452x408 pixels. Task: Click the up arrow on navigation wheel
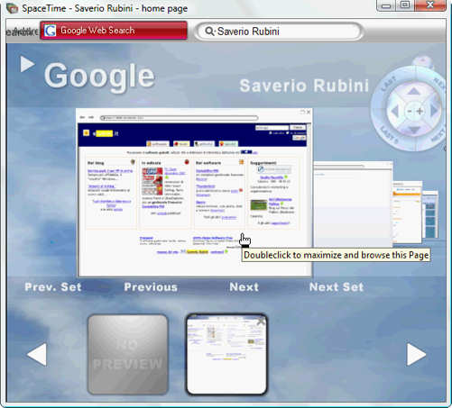(x=413, y=91)
